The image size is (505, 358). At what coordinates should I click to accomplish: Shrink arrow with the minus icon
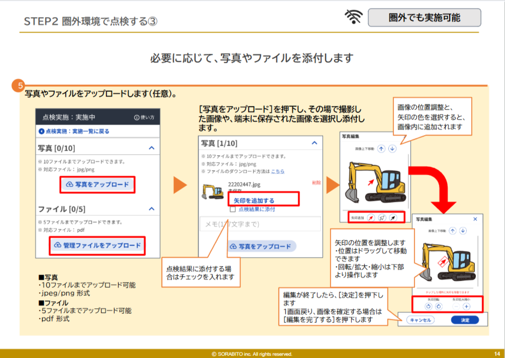tap(456, 306)
